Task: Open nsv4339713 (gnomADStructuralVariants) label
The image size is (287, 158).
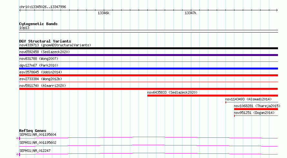Action: point(55,45)
